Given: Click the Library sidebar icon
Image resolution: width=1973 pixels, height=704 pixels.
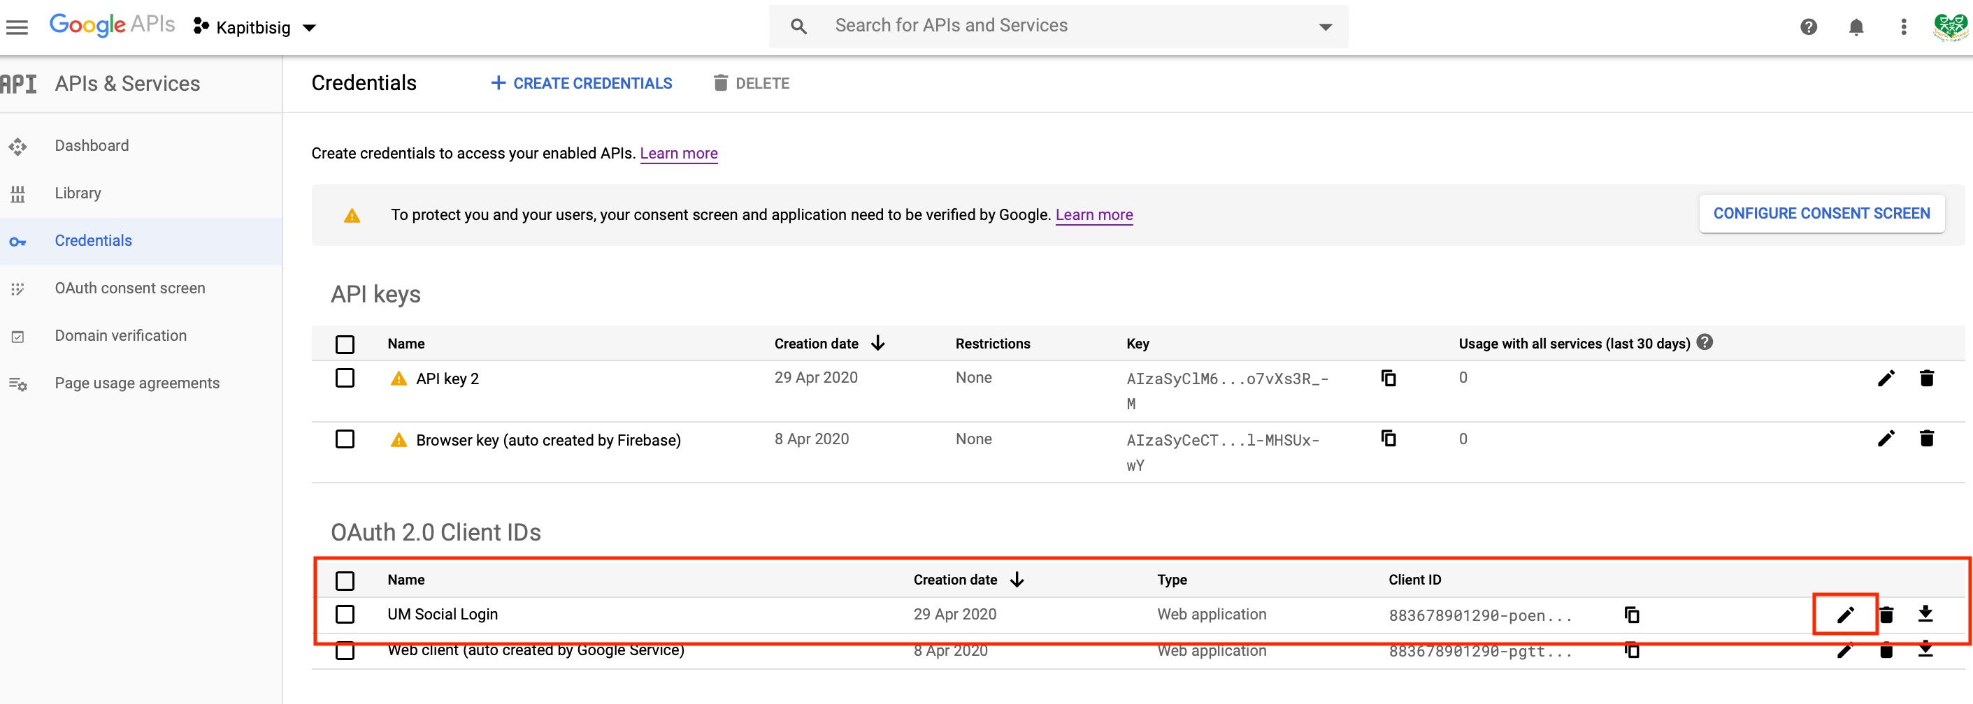Looking at the screenshot, I should (17, 193).
